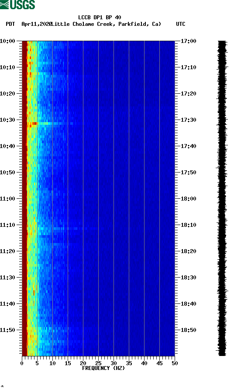Click the 17:50 UTC time label

click(x=189, y=173)
